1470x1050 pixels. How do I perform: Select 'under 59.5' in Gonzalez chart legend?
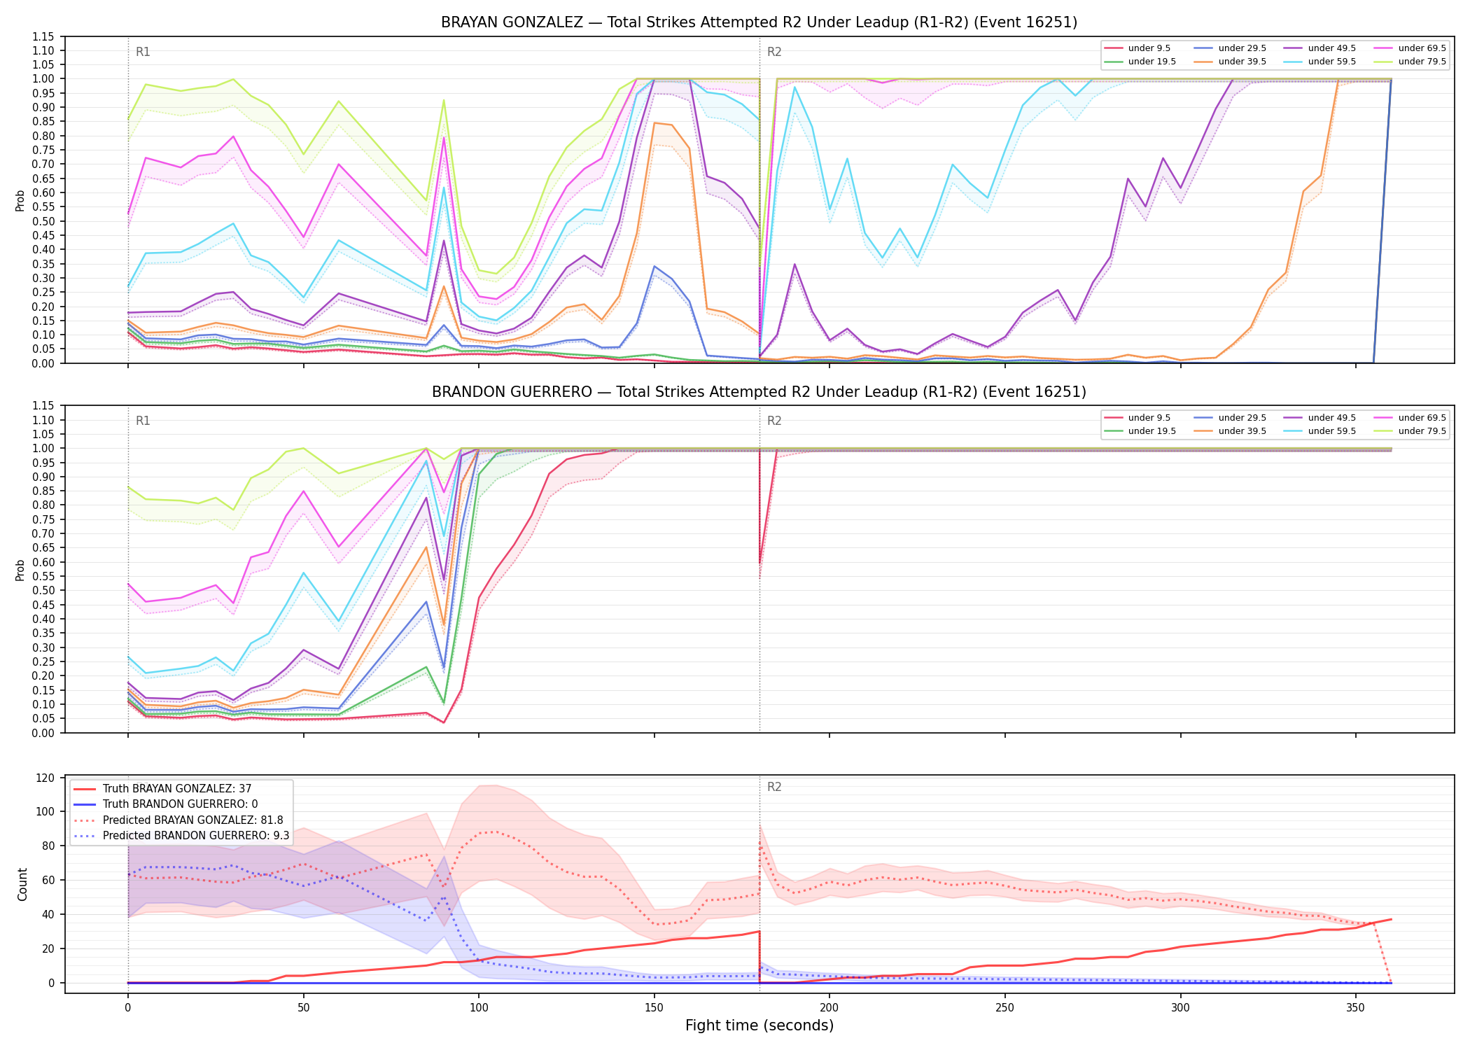(x=1319, y=62)
